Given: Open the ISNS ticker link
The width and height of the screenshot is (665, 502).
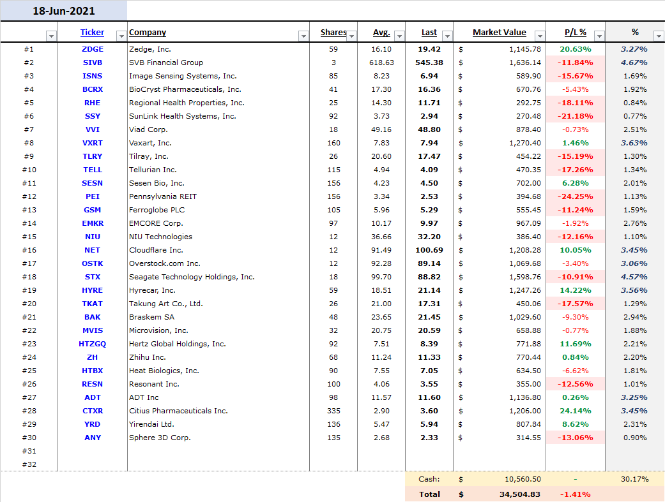Looking at the screenshot, I should [93, 76].
